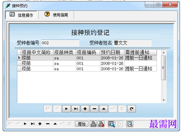Insert record using bottom toolbar plus icon
The height and width of the screenshot is (133, 182).
coord(40,124)
